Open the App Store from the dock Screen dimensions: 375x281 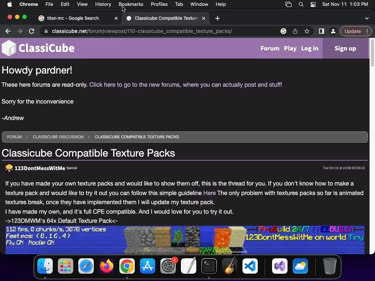tap(148, 266)
